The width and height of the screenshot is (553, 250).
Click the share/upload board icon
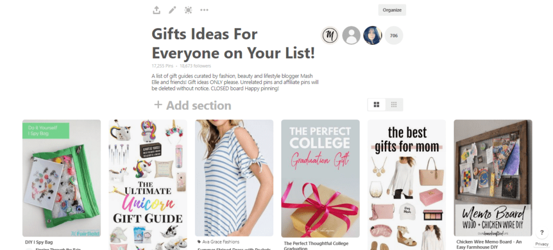coord(157,10)
